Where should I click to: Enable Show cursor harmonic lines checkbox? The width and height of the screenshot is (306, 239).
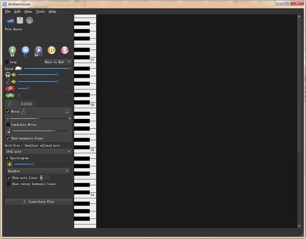click(9, 184)
